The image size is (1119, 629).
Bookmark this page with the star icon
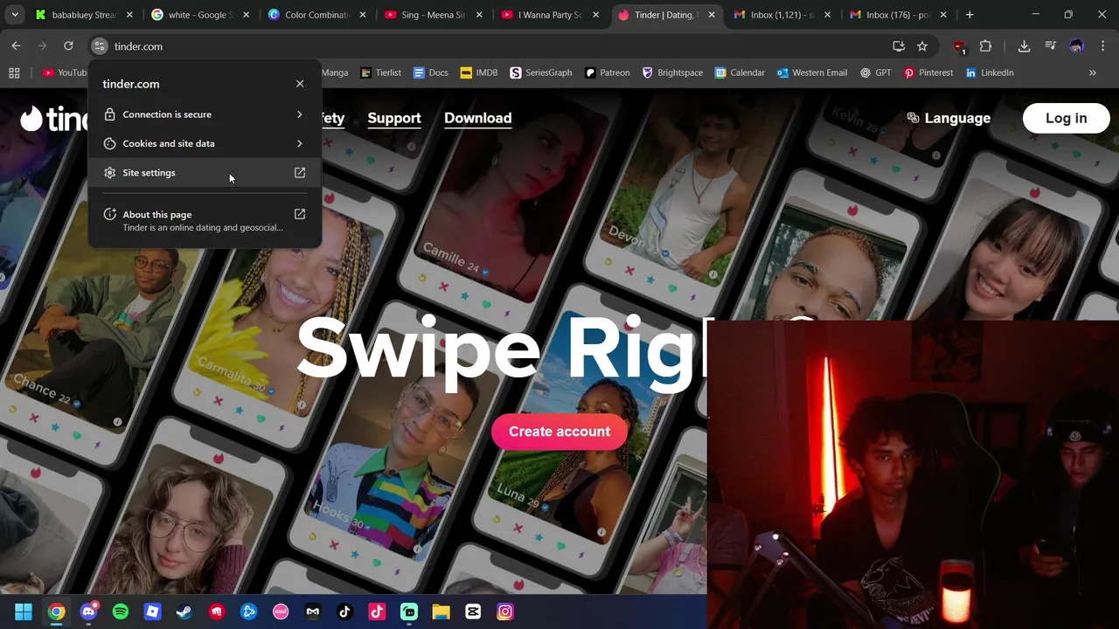[922, 46]
